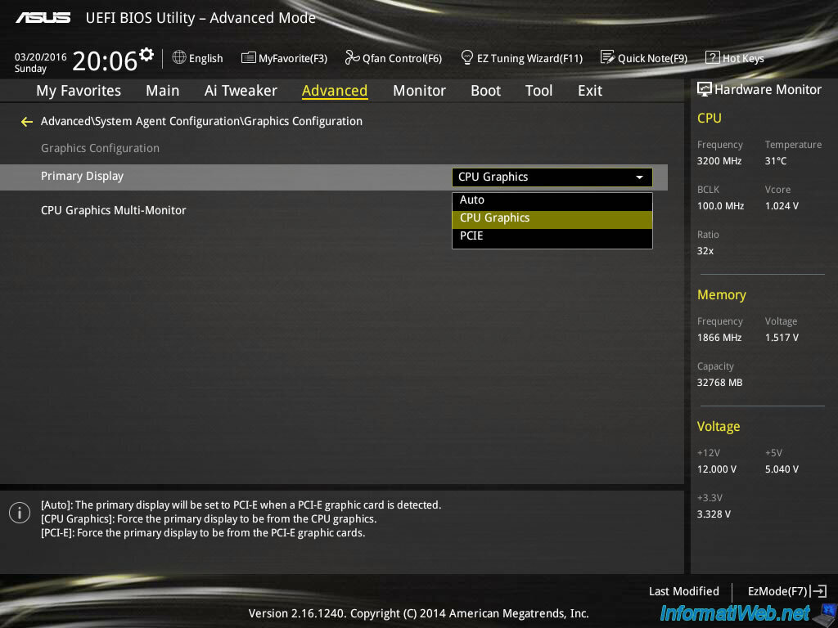The width and height of the screenshot is (838, 628).
Task: Click the Version 2.16.1240 copyright line
Action: click(x=418, y=613)
